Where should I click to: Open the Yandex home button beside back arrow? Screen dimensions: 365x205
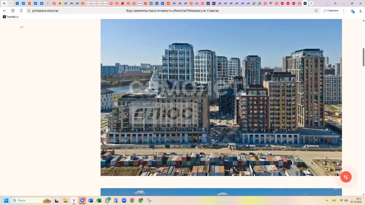(x=13, y=11)
